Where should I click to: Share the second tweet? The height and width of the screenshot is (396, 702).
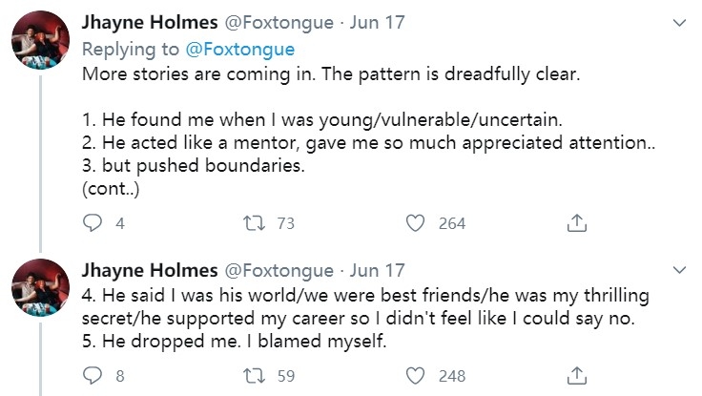(x=575, y=375)
